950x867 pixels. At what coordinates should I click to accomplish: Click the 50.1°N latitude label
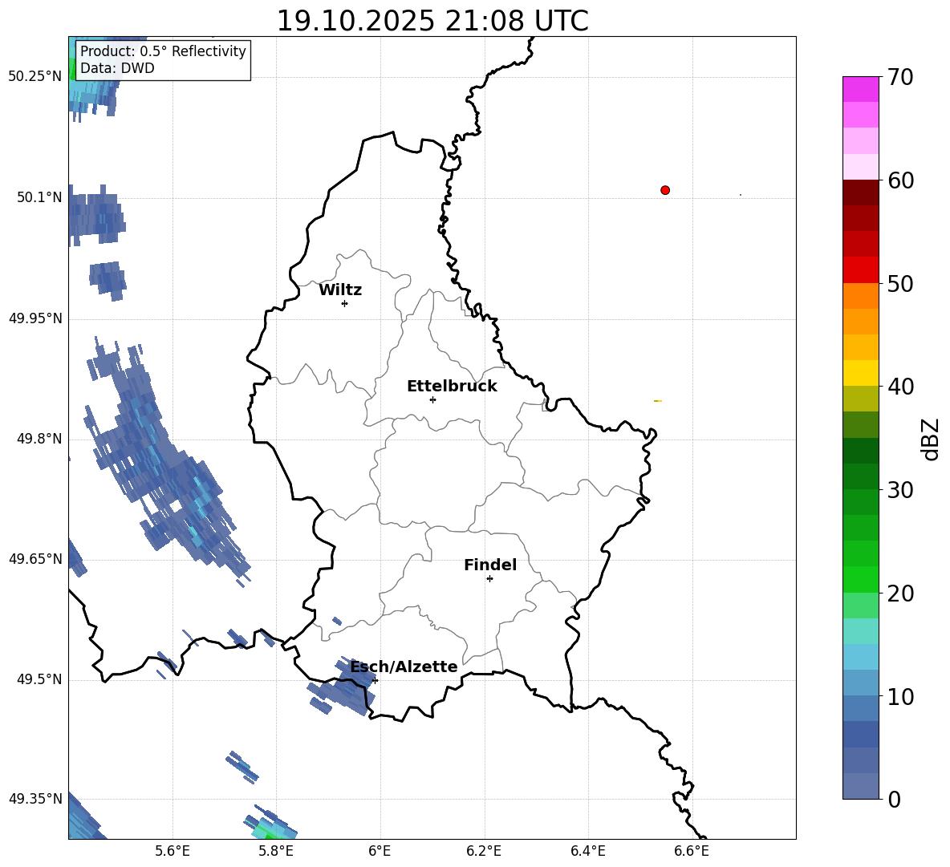click(39, 197)
